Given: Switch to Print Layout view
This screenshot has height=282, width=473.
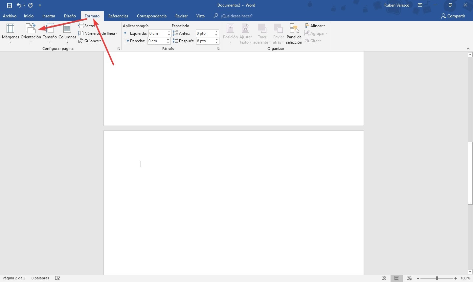Looking at the screenshot, I should click(397, 278).
